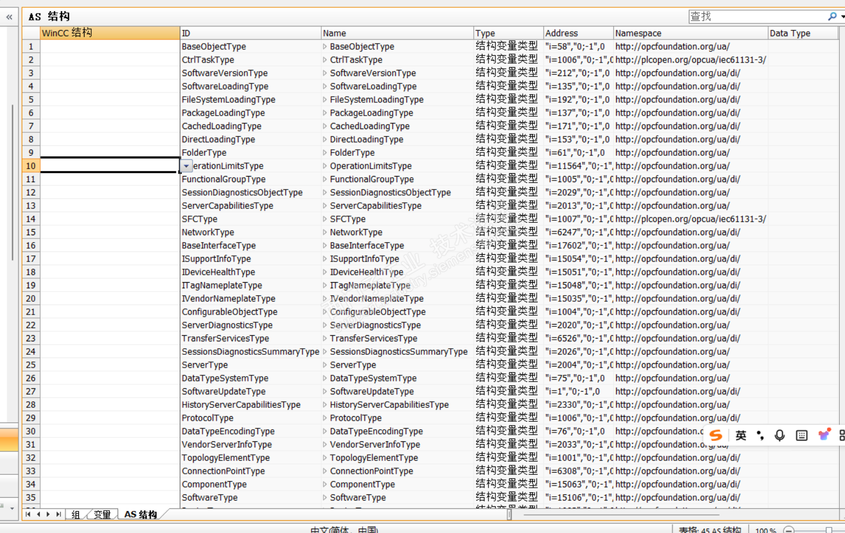Viewport: 845px width, 533px height.
Task: Switch to the 变量 sheet tab
Action: pos(102,515)
